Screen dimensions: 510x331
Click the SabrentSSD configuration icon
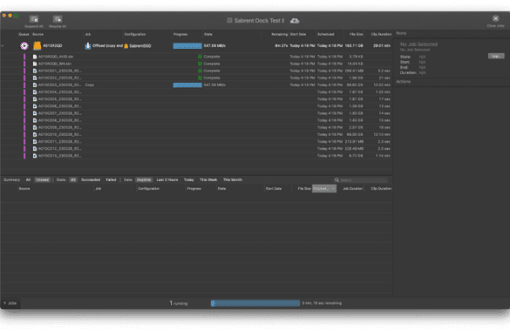tap(126, 46)
